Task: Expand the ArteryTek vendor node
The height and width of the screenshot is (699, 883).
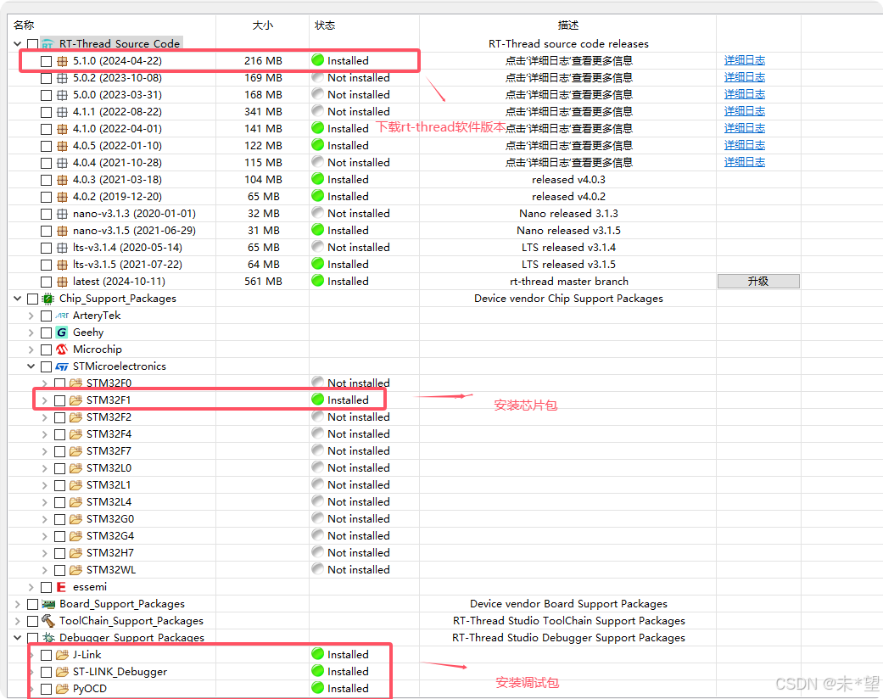Action: (x=31, y=316)
